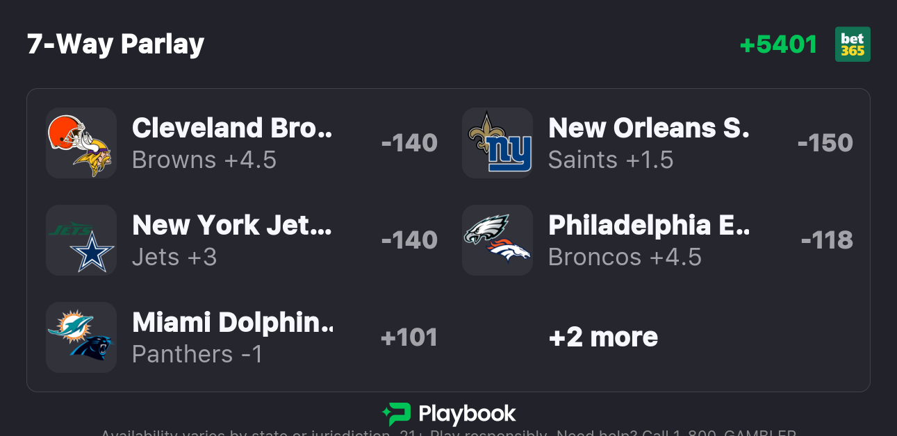Click the Dolphins vs Panthers team logo
897x436 pixels.
(x=81, y=337)
